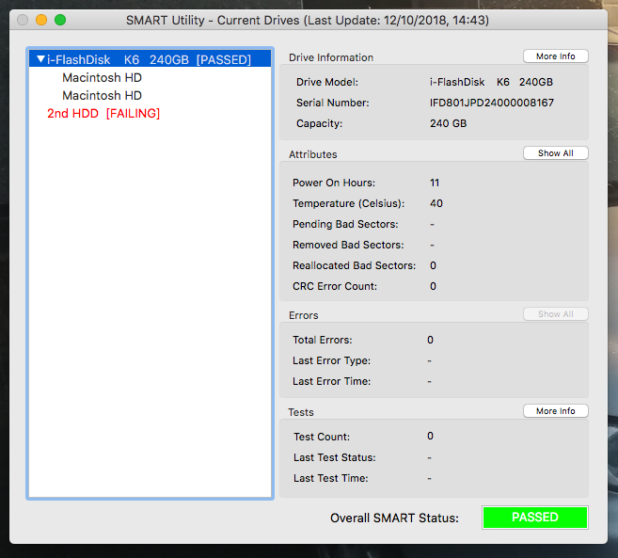Open More Info for Drive Information
Screen dimensions: 618x558
(555, 56)
